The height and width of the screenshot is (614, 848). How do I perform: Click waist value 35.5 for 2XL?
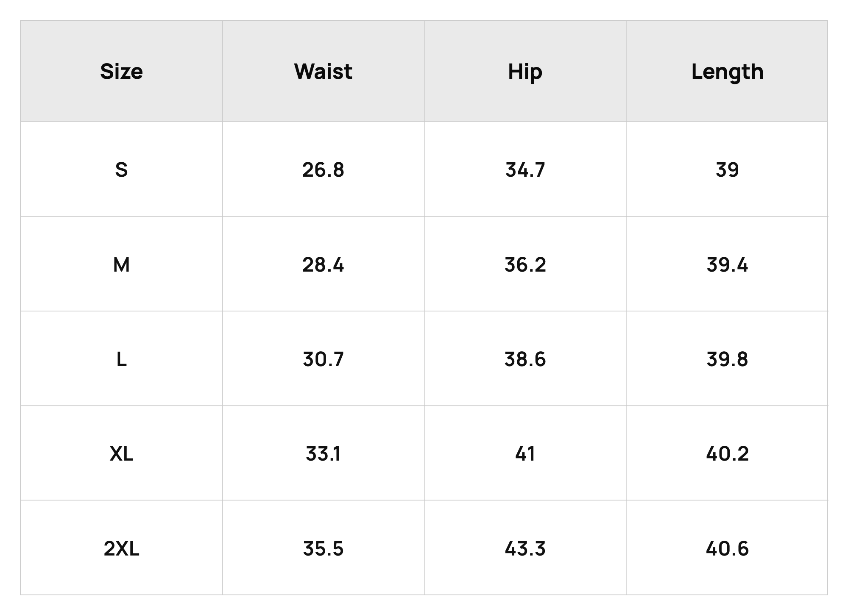point(323,548)
